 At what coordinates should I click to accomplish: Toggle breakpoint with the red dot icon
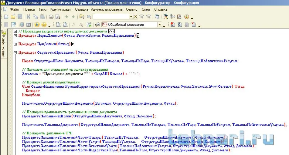tap(172, 25)
